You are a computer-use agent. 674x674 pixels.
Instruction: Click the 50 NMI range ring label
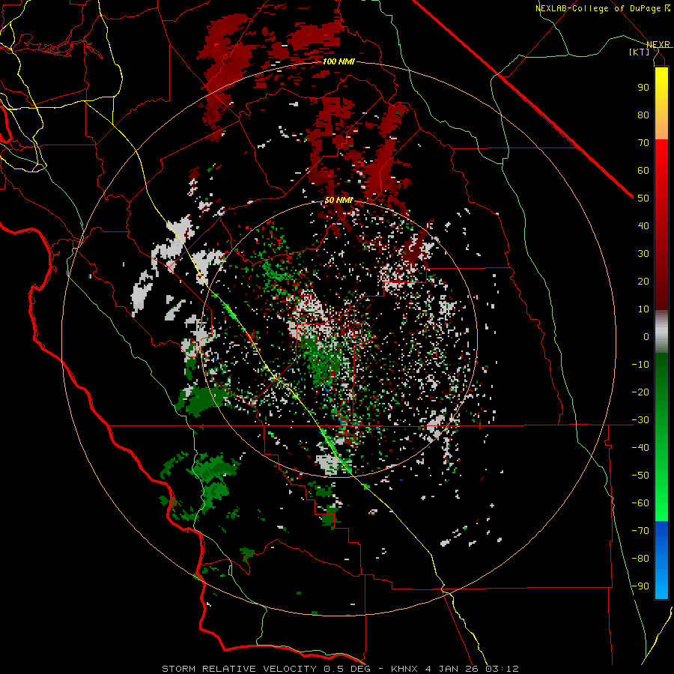(x=338, y=200)
